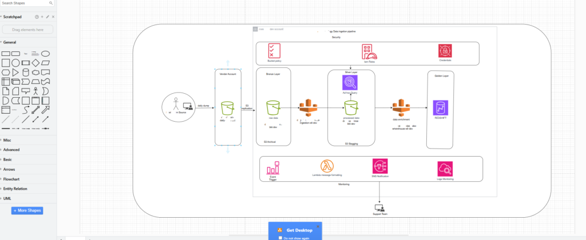Select the Ad-hoc Query Athena icon
The height and width of the screenshot is (240, 586).
point(350,82)
